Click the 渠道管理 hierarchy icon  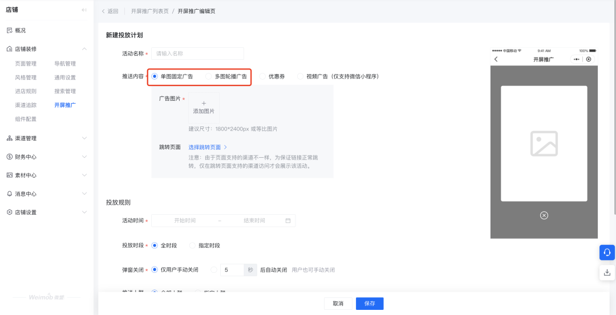tap(10, 138)
